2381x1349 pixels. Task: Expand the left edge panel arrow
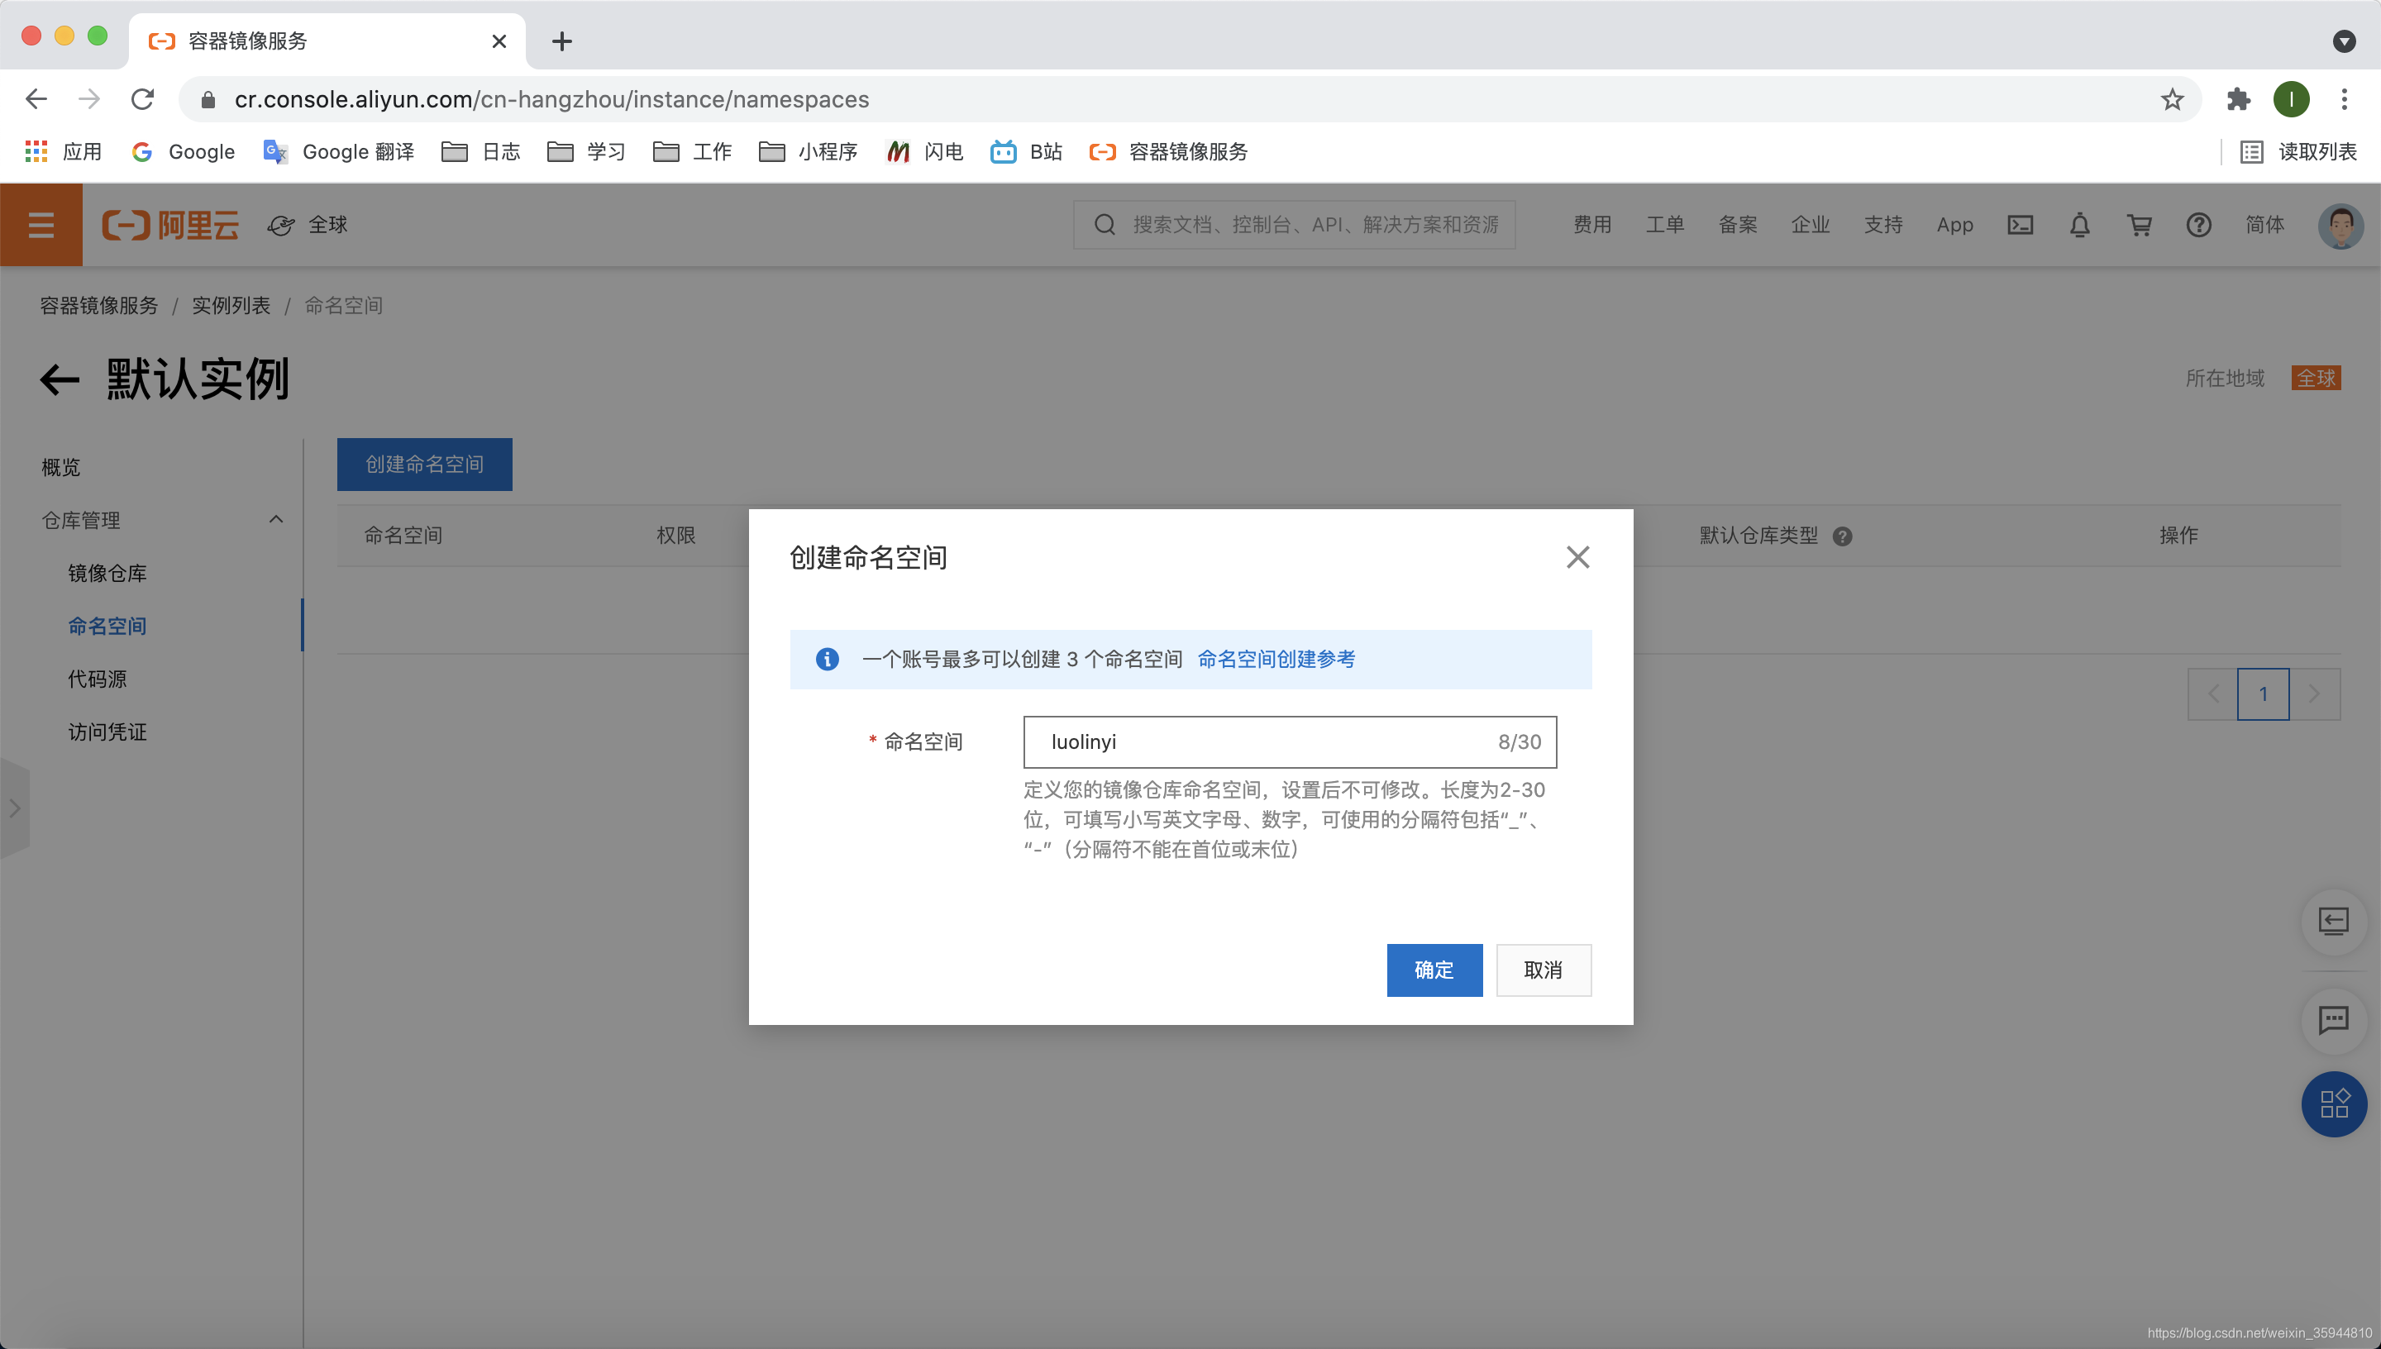pos(14,809)
